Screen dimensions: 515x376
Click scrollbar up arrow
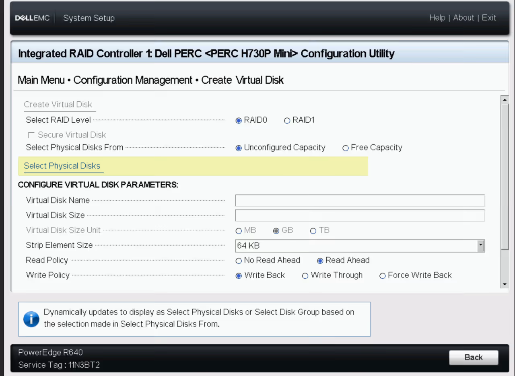coord(505,99)
